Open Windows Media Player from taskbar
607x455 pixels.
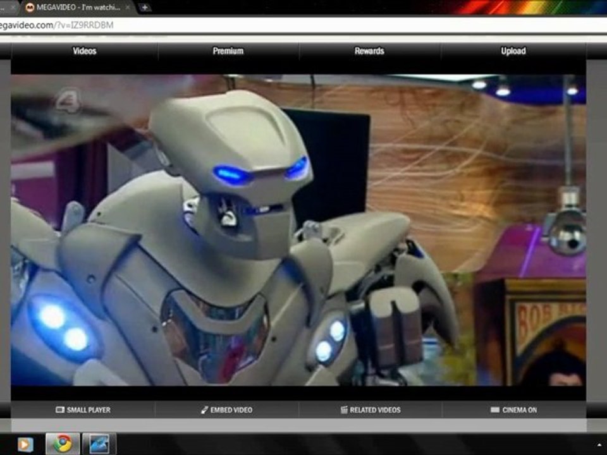25,444
